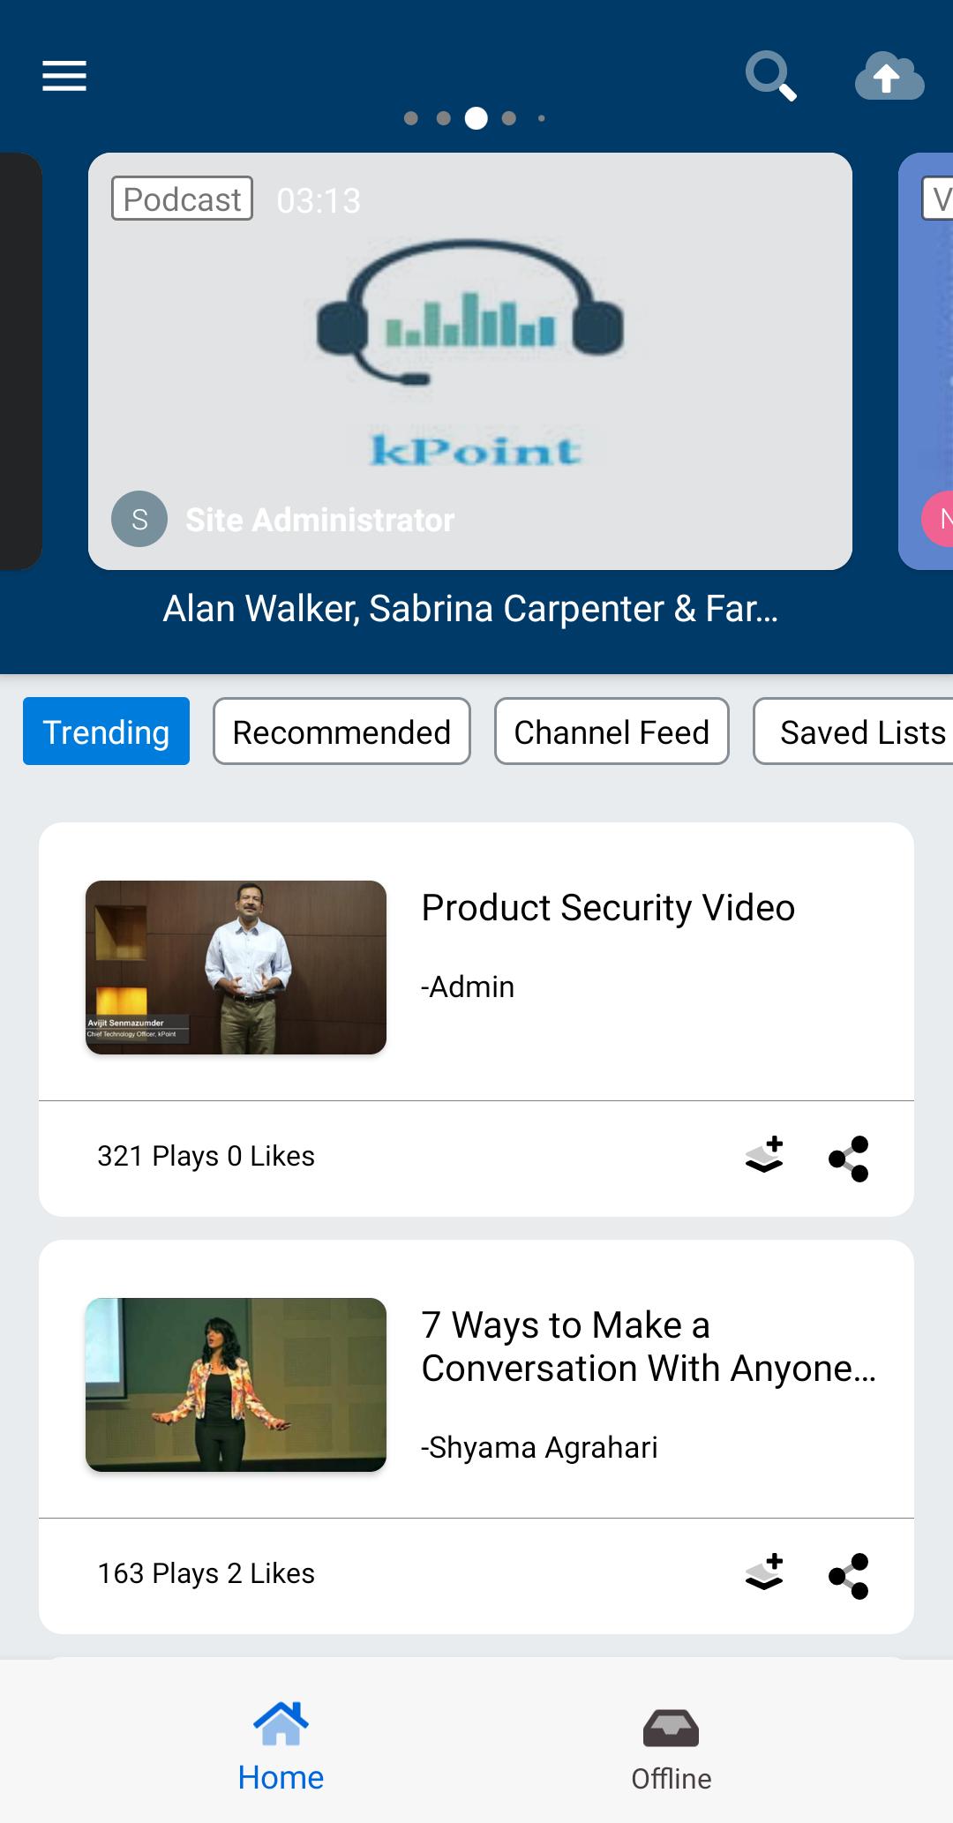This screenshot has width=953, height=1823.
Task: Jump to the first carousel page dot
Action: [410, 118]
